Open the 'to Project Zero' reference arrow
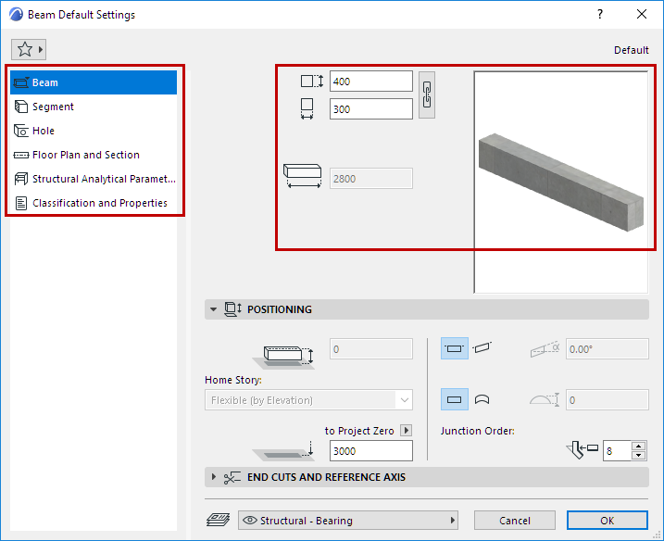664x541 pixels. point(407,431)
